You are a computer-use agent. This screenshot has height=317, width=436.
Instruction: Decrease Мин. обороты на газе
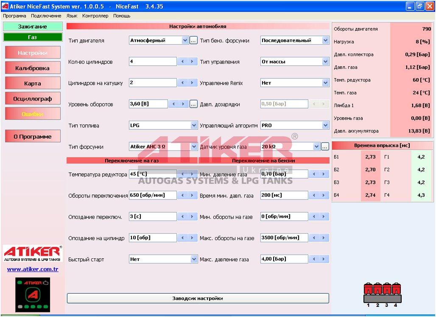click(314, 216)
